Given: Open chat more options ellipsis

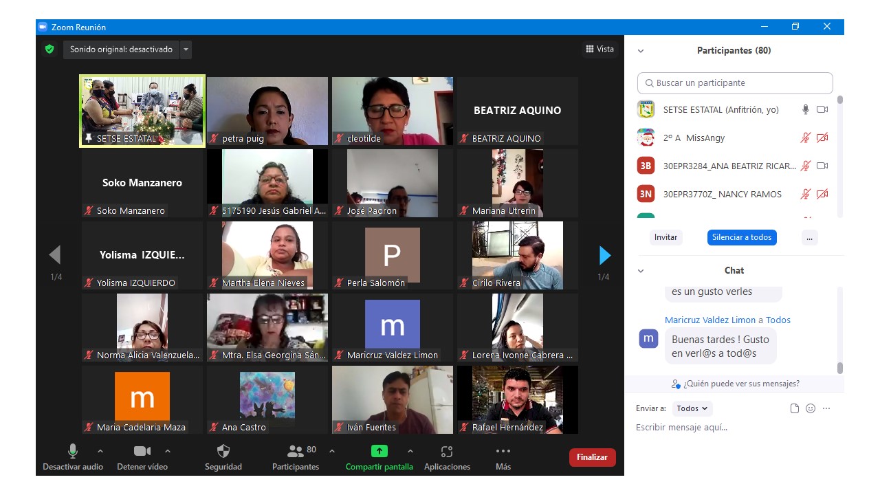Looking at the screenshot, I should (x=826, y=408).
